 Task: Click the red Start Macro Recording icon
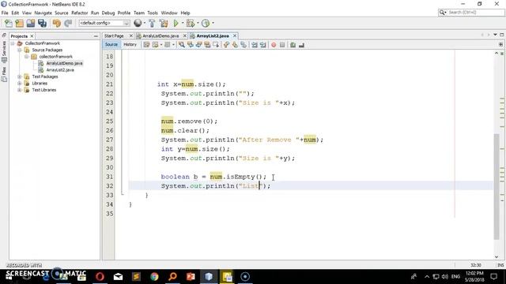274,45
